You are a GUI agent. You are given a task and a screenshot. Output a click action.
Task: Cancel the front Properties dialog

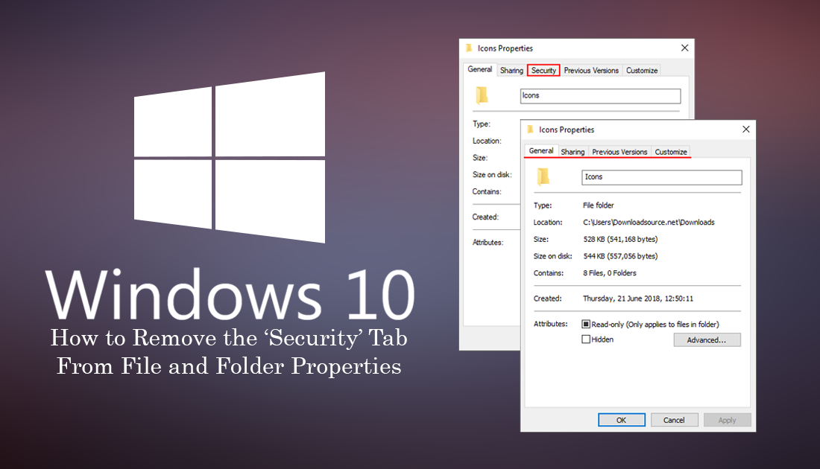pos(674,420)
